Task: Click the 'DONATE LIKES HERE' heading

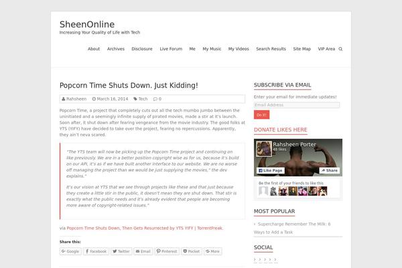Action: click(x=281, y=130)
